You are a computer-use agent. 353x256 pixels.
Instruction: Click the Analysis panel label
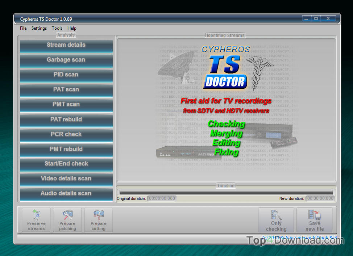pyautogui.click(x=66, y=35)
